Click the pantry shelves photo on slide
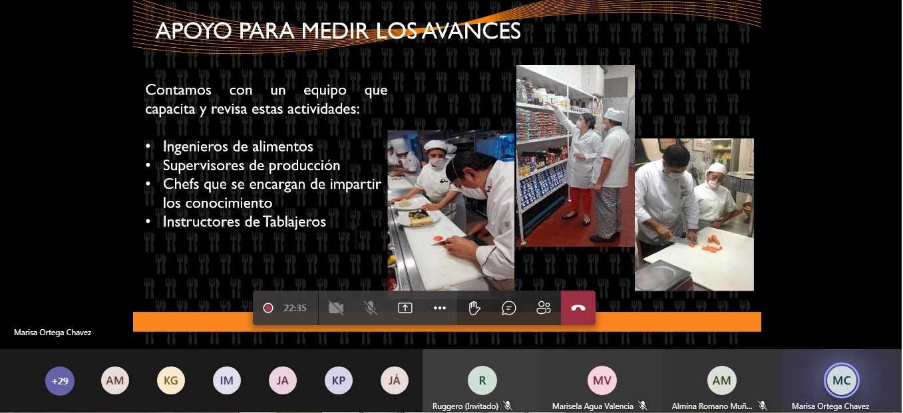Screen dimensions: 903x413 pos(576,156)
